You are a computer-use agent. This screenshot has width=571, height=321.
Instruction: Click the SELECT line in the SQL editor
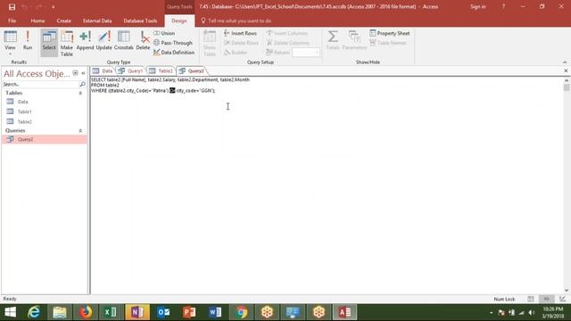pyautogui.click(x=170, y=79)
